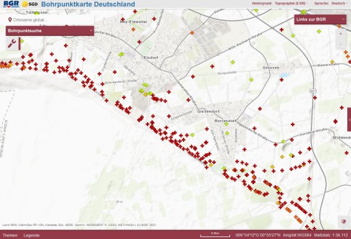The width and height of the screenshot is (351, 239).
Task: Open the Legende tab in bottom bar
Action: coord(32,235)
